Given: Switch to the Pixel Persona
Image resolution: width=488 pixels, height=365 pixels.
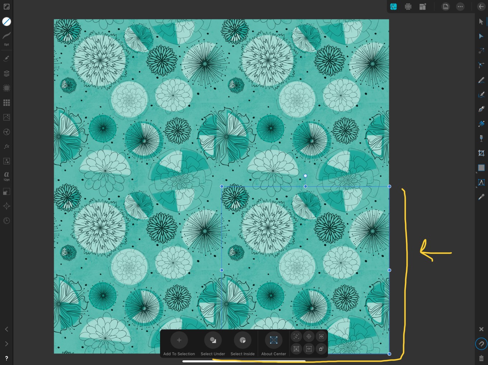Looking at the screenshot, I should (x=408, y=6).
